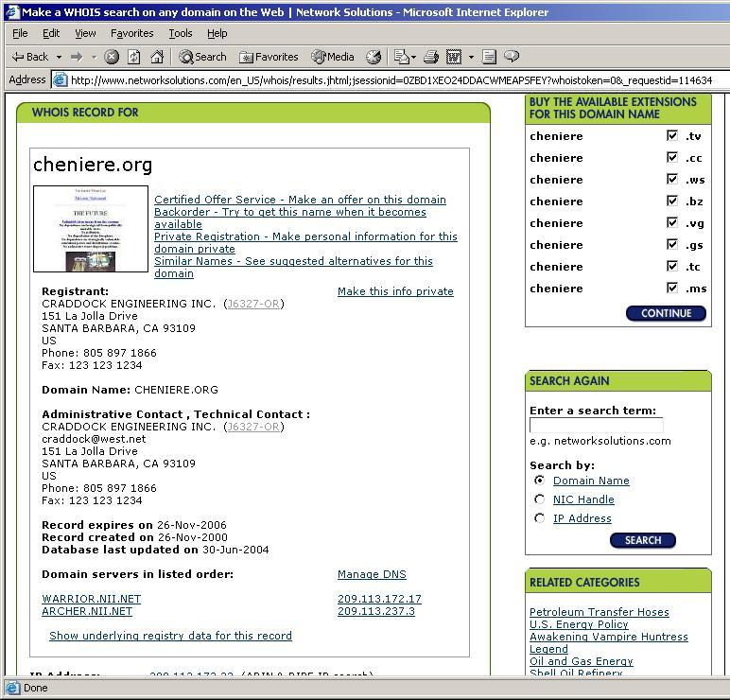Open the Help menu
The width and height of the screenshot is (730, 700).
[x=217, y=33]
